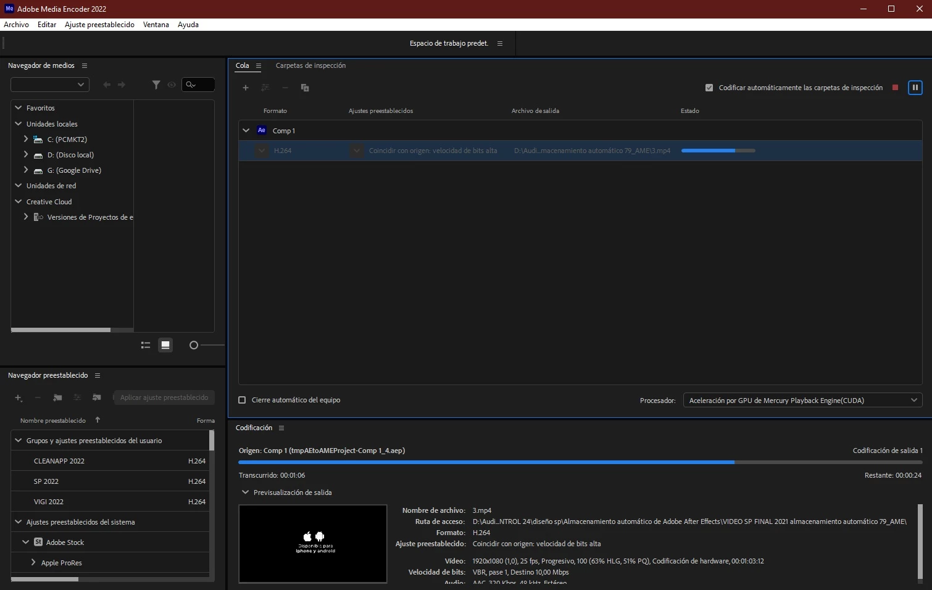Viewport: 932px width, 590px height.
Task: Collapse Ajustes preestablecidos del sistema
Action: click(x=19, y=521)
